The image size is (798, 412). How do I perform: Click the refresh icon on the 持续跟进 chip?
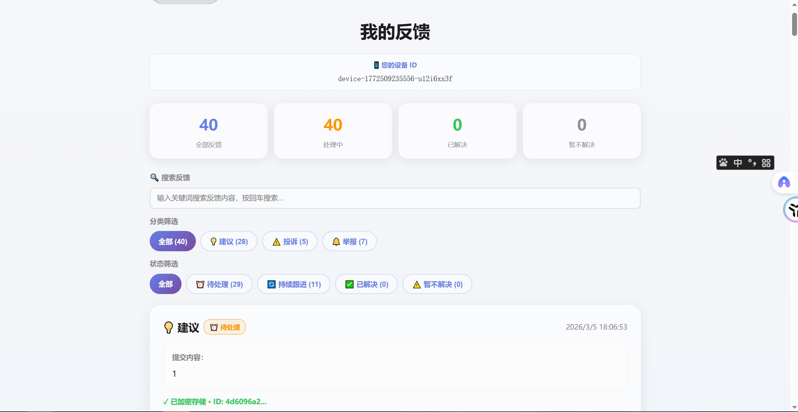point(271,284)
